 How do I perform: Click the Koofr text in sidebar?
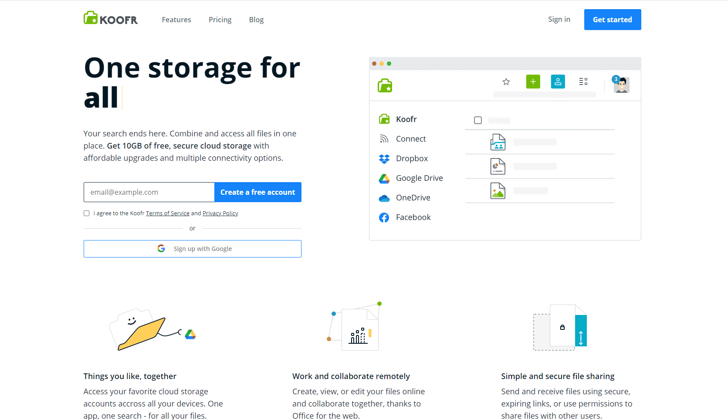pyautogui.click(x=406, y=119)
